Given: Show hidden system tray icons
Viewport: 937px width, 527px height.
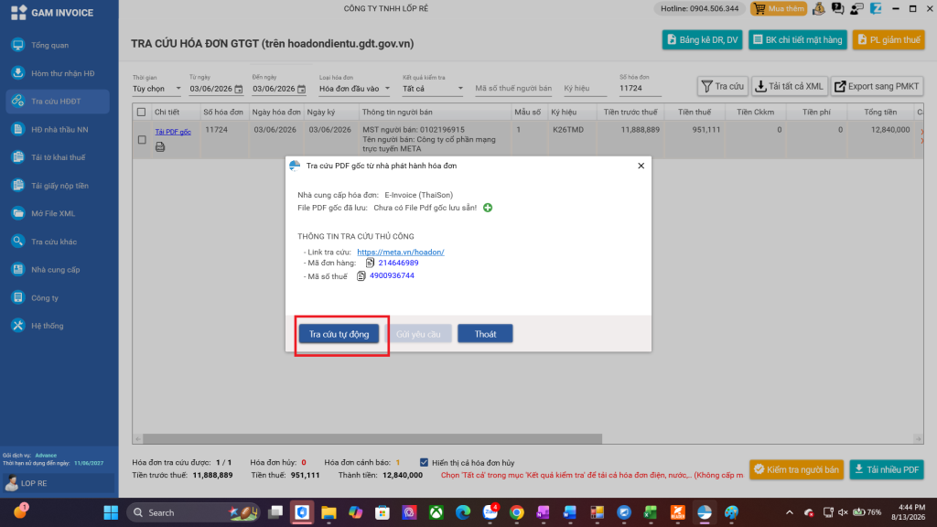Looking at the screenshot, I should (x=790, y=512).
